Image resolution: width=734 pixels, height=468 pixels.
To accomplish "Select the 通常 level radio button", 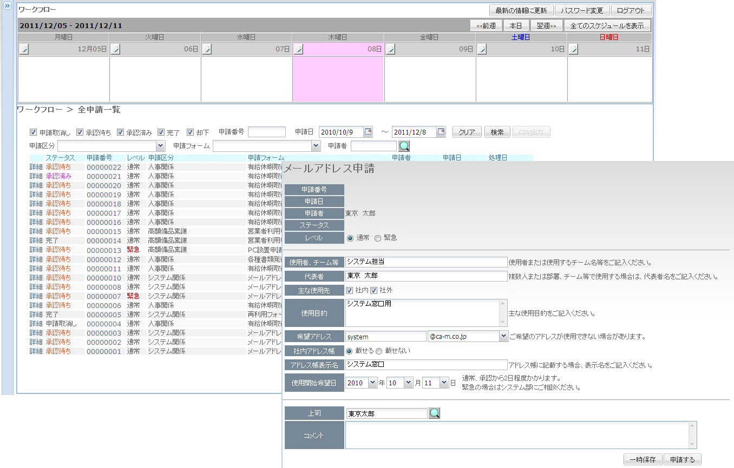I will click(350, 238).
